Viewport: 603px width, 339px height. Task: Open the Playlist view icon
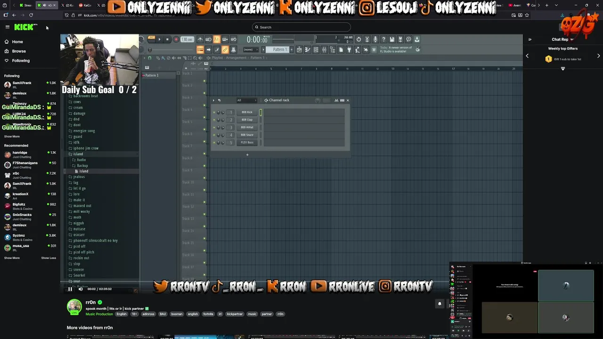[x=299, y=49]
